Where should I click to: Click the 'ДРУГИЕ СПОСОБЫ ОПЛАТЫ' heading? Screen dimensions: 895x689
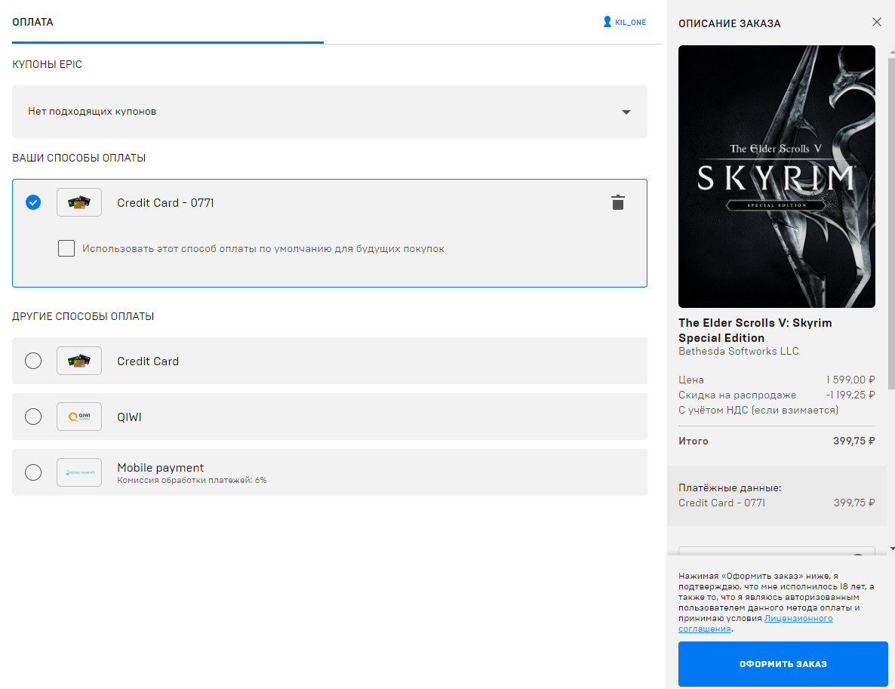click(x=83, y=316)
